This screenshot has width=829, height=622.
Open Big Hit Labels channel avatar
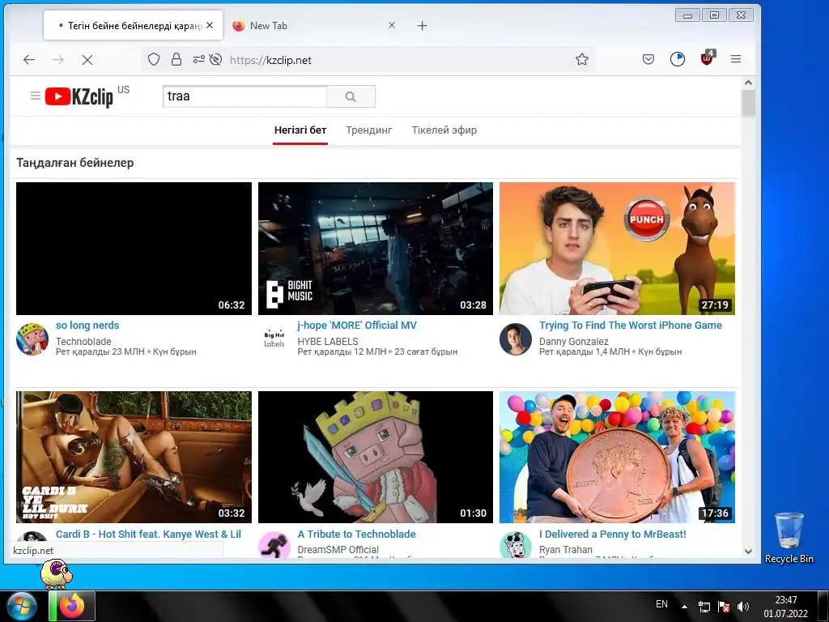(x=274, y=339)
